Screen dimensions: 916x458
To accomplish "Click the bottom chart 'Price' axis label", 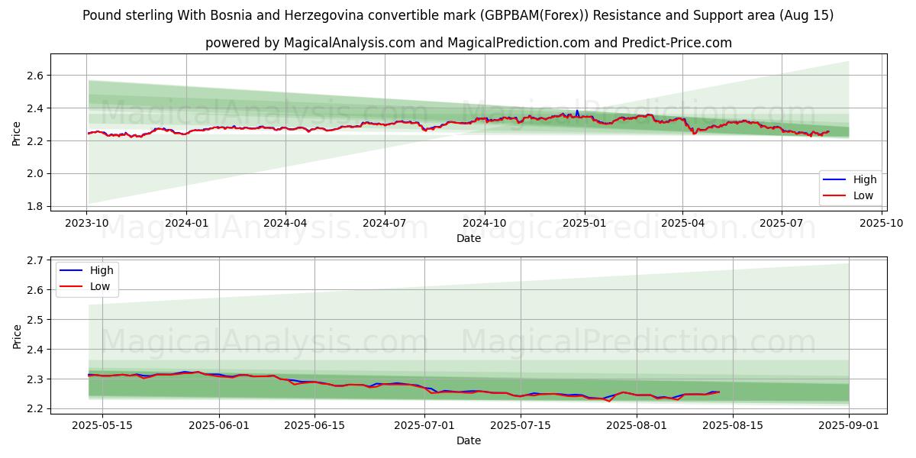I will 17,335.
